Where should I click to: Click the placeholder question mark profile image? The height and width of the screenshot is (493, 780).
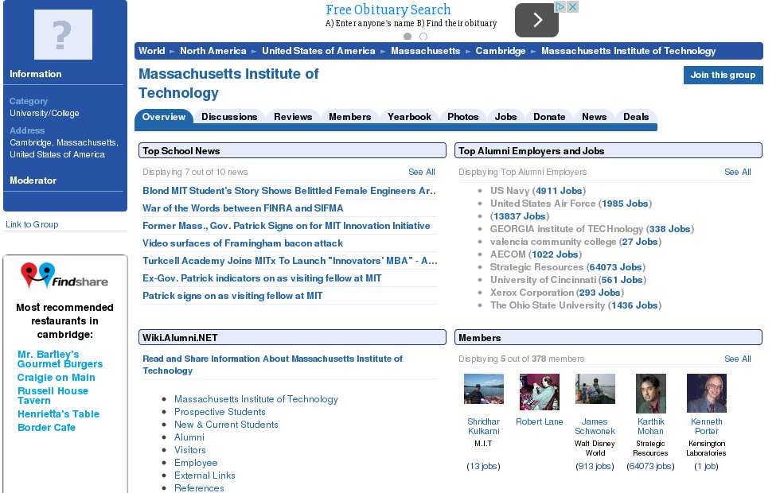click(63, 34)
